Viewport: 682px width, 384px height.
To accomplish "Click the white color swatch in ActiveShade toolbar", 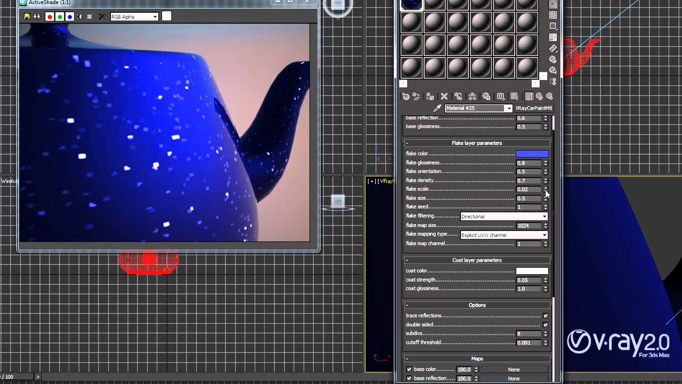I will (x=167, y=17).
